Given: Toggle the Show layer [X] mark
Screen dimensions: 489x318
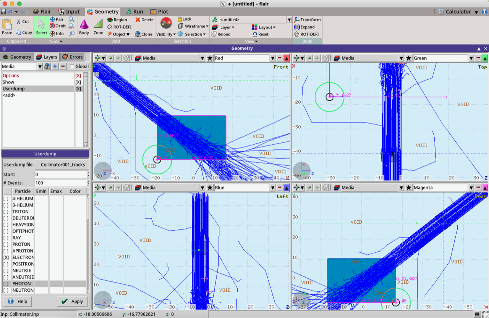Looking at the screenshot, I should [x=78, y=82].
